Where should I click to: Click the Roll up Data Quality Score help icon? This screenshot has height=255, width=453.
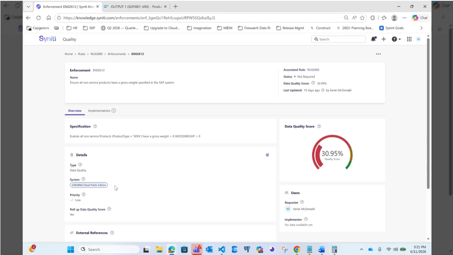109,209
